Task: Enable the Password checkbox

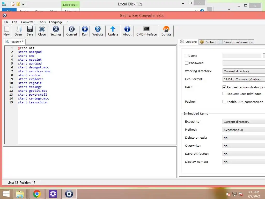Action: pyautogui.click(x=187, y=63)
